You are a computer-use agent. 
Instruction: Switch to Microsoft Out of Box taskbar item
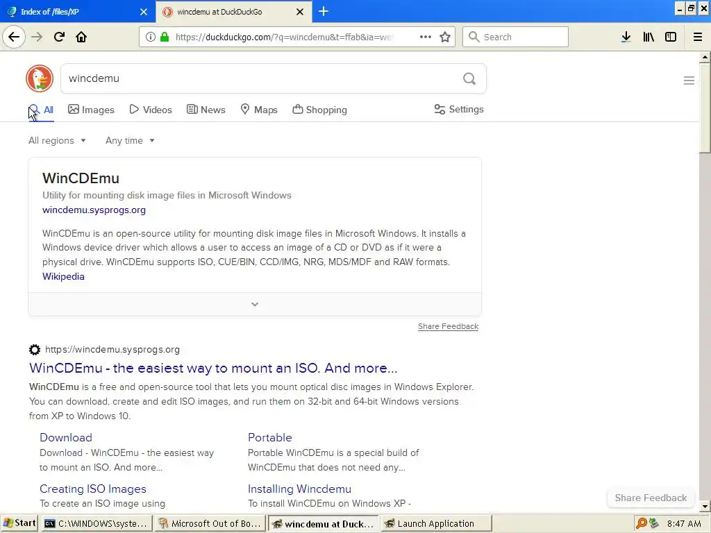tap(210, 523)
